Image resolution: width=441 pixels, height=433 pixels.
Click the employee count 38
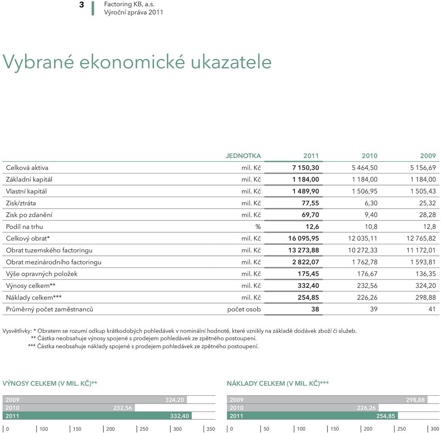315,309
